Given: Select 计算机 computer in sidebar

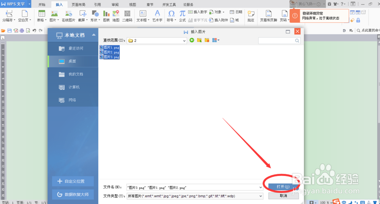Looking at the screenshot, I should point(73,87).
